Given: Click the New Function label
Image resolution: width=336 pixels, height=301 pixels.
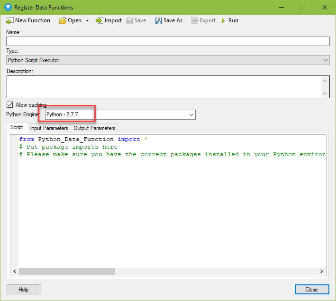Looking at the screenshot, I should point(33,20).
